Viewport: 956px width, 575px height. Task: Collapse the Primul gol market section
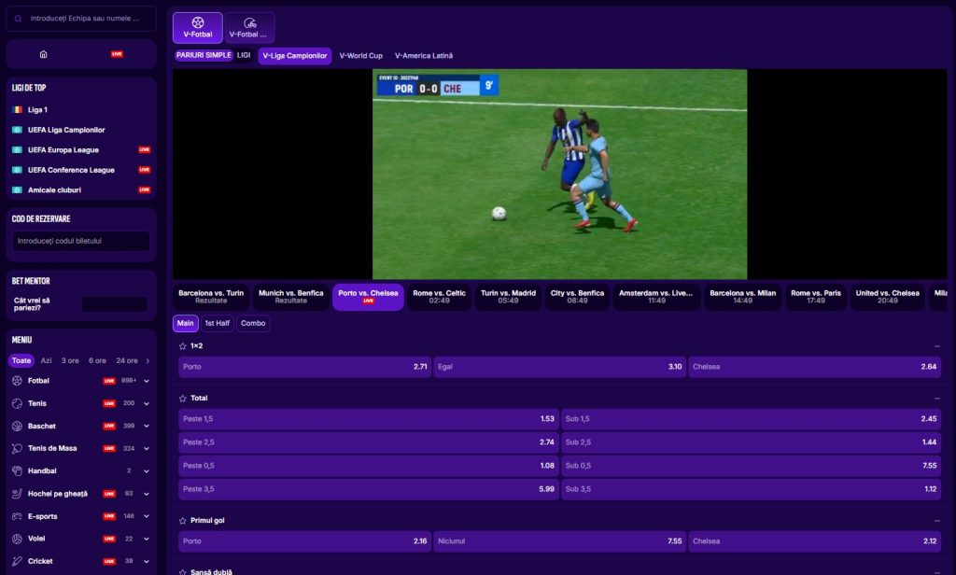pyautogui.click(x=937, y=521)
